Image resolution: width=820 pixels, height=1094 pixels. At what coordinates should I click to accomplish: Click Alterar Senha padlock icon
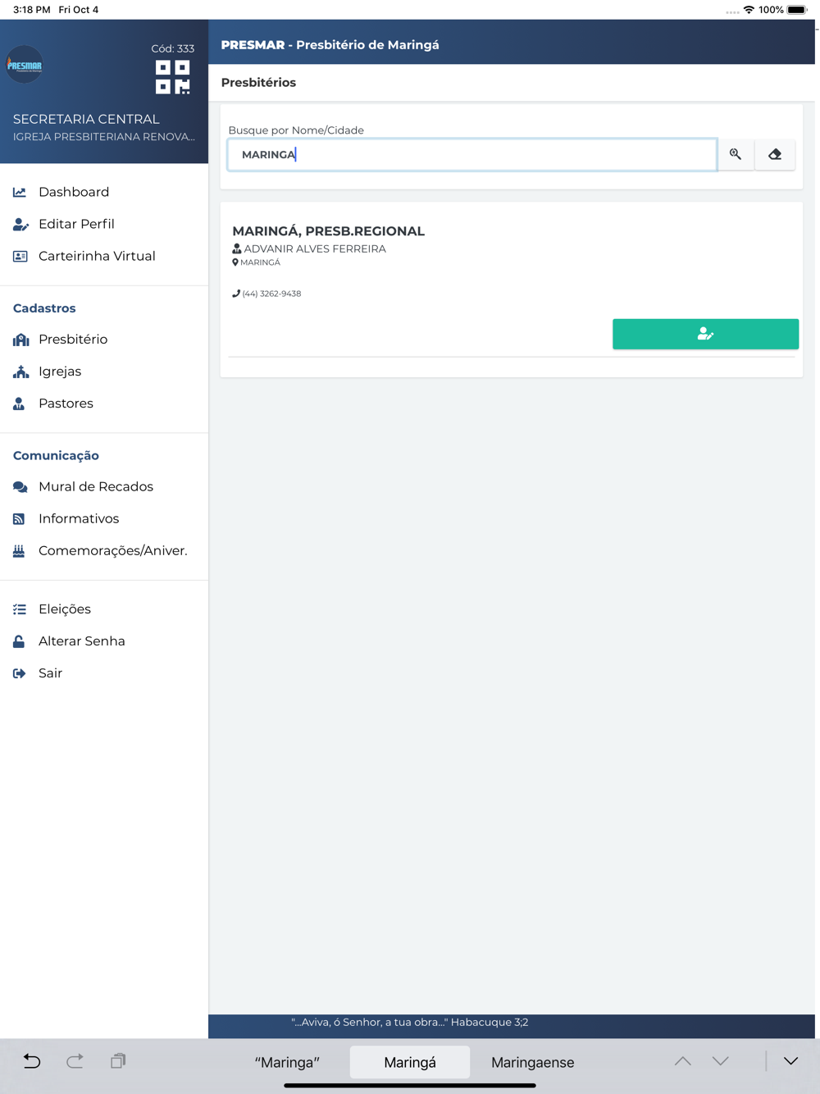19,641
